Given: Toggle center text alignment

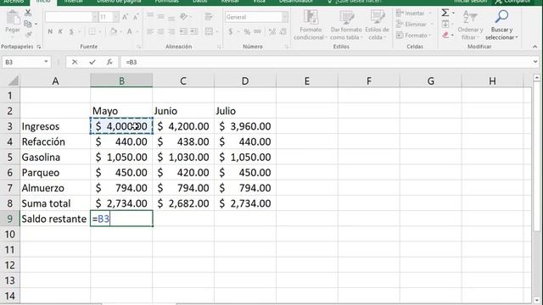Looking at the screenshot, I should pos(160,32).
